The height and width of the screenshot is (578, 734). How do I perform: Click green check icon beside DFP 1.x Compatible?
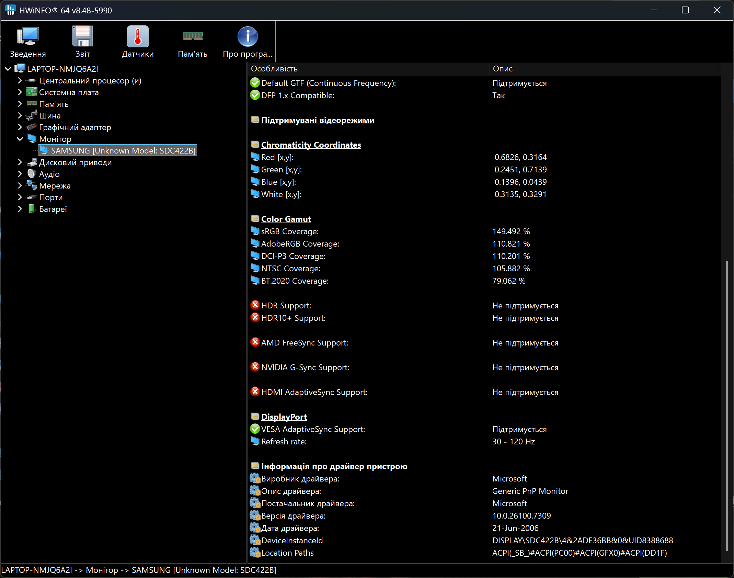(x=255, y=95)
